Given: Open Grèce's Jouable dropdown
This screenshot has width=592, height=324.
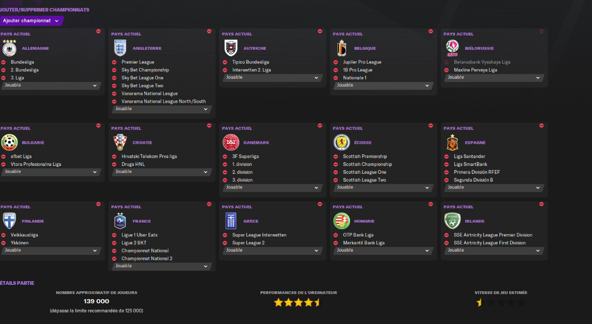Looking at the screenshot, I should [x=272, y=250].
